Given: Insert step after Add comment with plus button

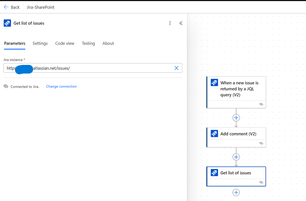Looking at the screenshot, I should 236,157.
